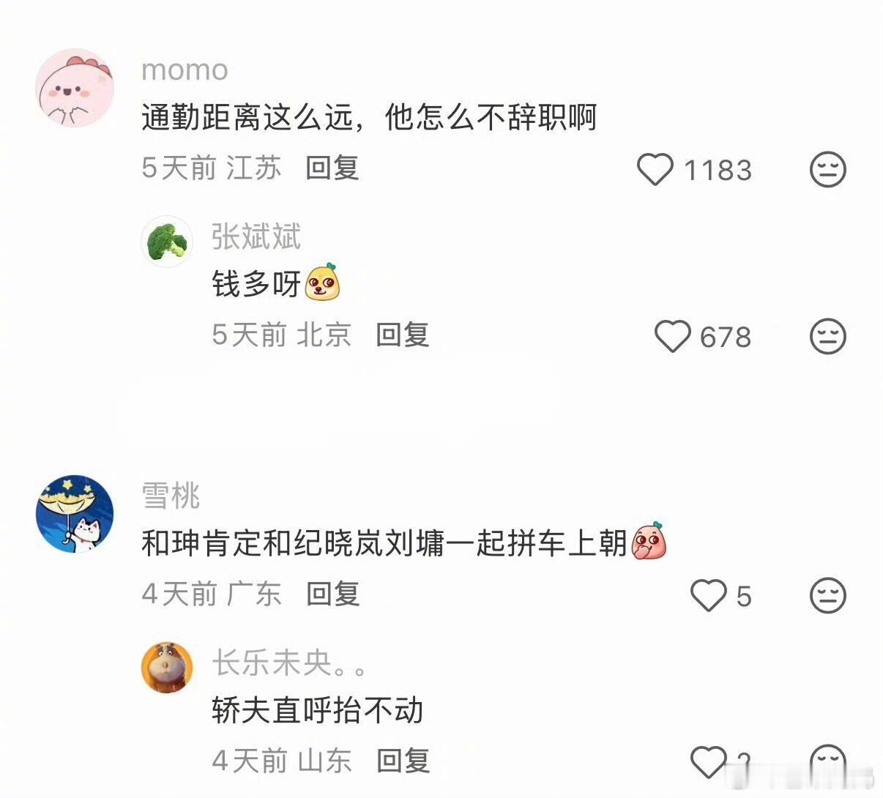This screenshot has height=798, width=883.
Task: Reply to 长乐未央's comment from 山东
Action: click(403, 761)
